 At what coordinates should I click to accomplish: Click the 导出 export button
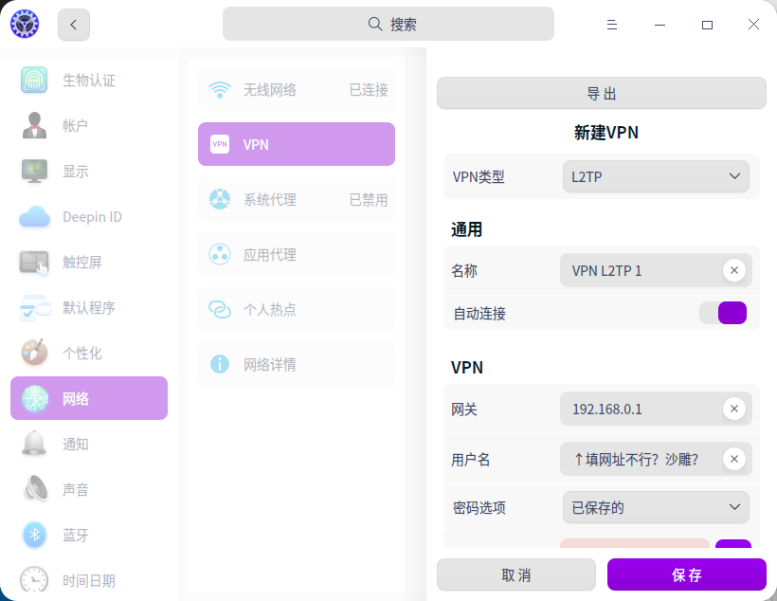click(x=601, y=93)
